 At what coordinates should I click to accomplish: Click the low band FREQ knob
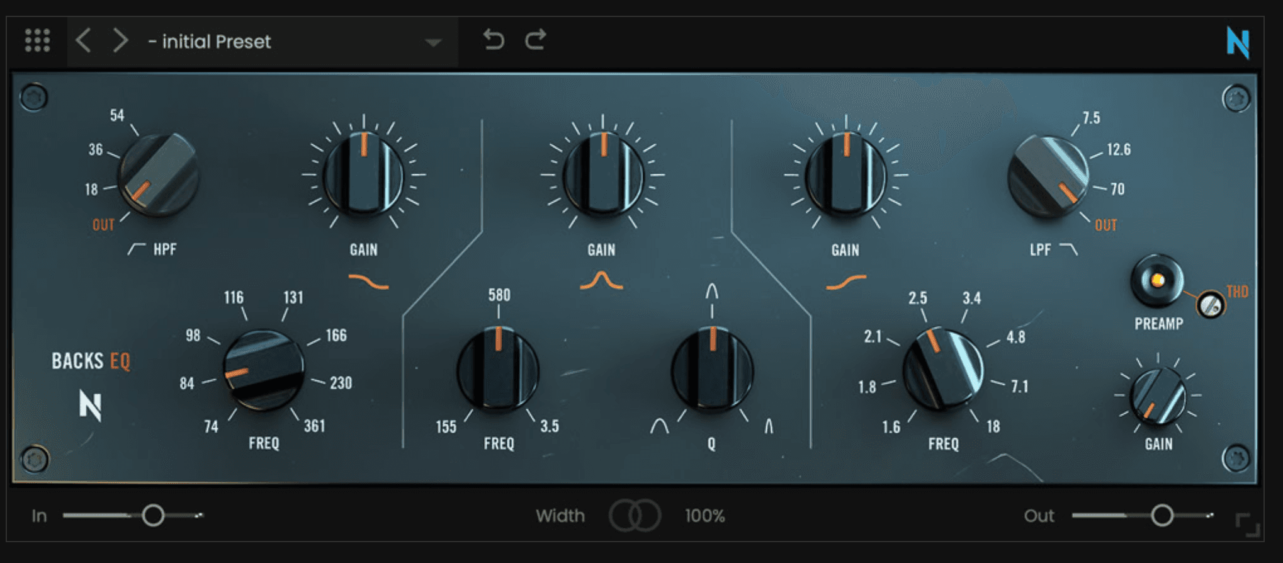click(x=263, y=370)
